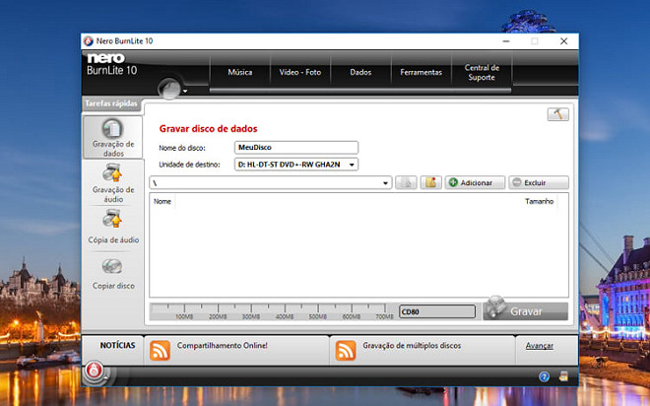650x406 pixels.
Task: Click the Gravar disco de dados heading
Action: 208,128
